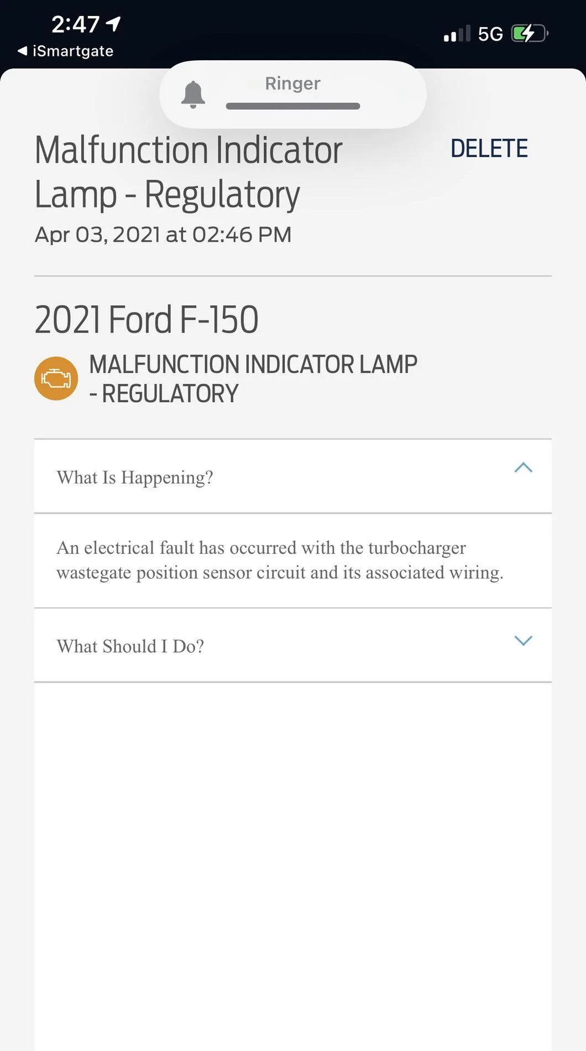Adjust the Ringer volume slider
Screen dimensions: 586x1051
pyautogui.click(x=293, y=106)
